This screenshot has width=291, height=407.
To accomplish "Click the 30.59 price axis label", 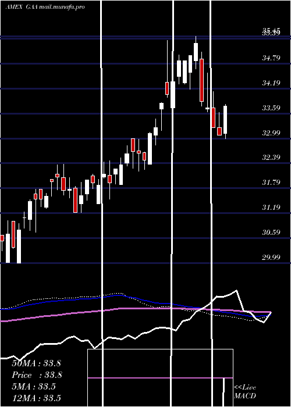I will tap(271, 233).
